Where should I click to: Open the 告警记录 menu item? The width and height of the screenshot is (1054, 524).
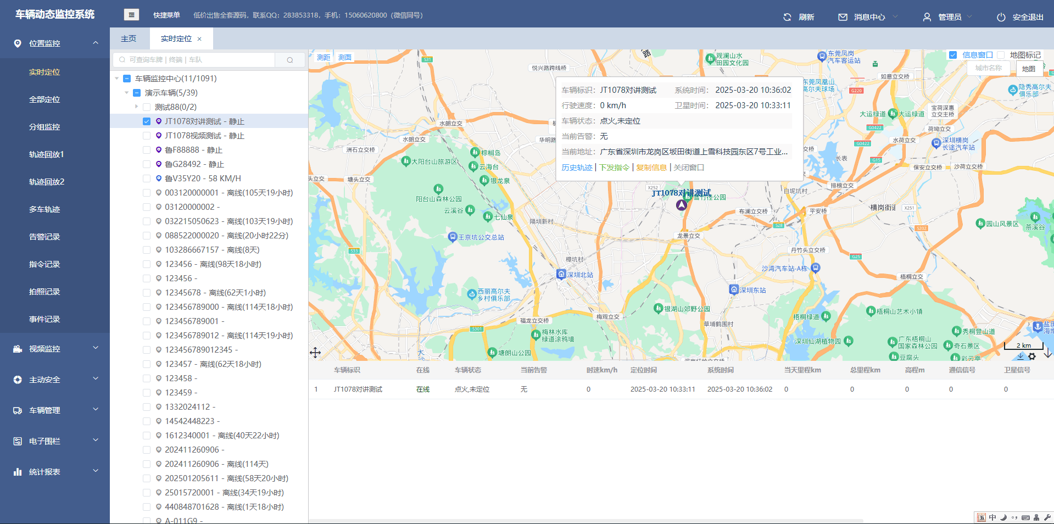pos(44,237)
